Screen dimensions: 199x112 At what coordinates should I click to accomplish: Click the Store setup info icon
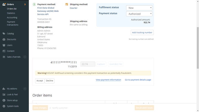[4, 100]
